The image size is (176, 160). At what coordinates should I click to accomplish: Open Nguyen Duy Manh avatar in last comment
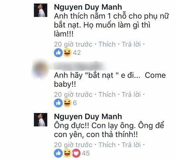coord(41,120)
